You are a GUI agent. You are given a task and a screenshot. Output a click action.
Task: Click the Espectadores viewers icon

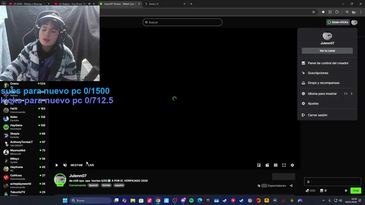(x=259, y=186)
